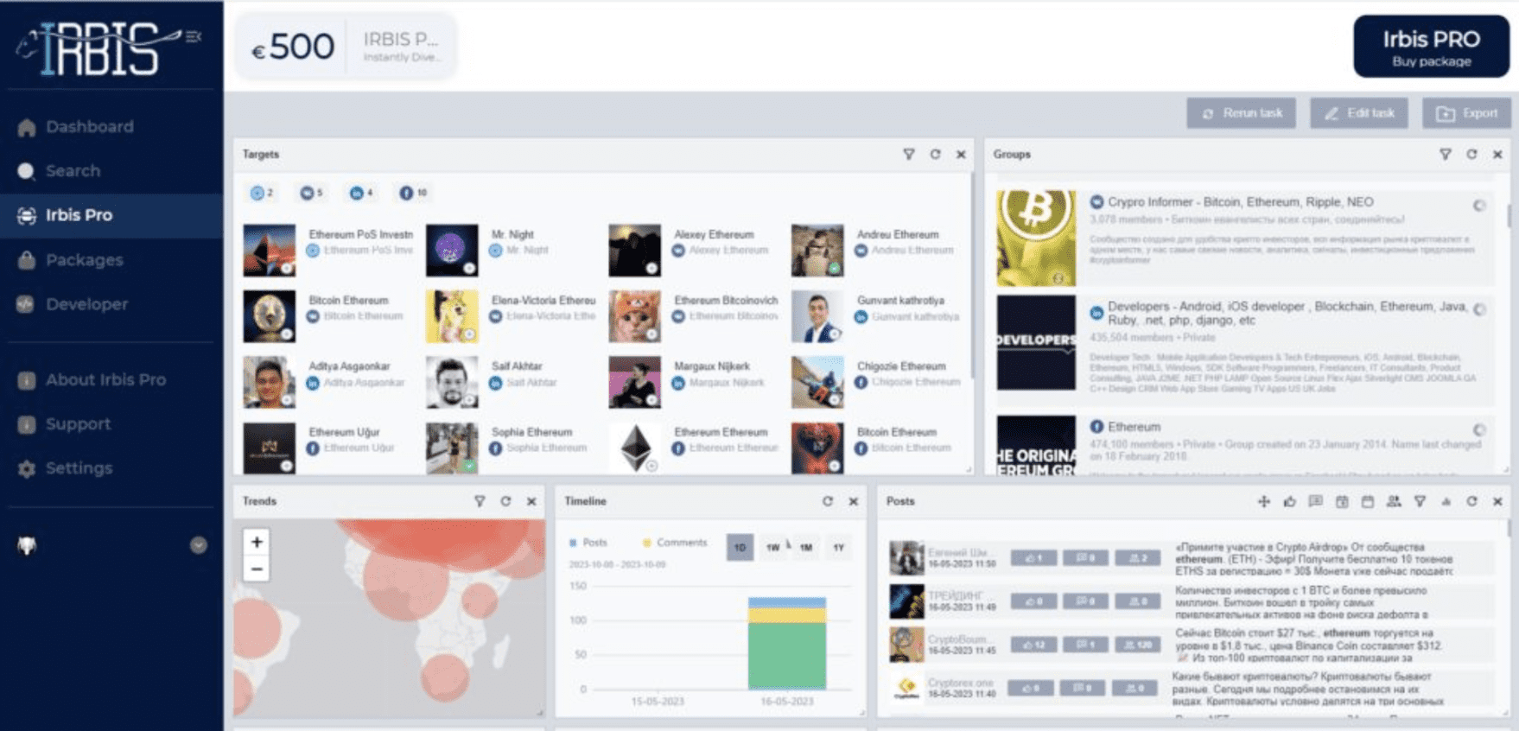Toggle the network filter chip showing 5
This screenshot has height=731, width=1519.
(311, 194)
